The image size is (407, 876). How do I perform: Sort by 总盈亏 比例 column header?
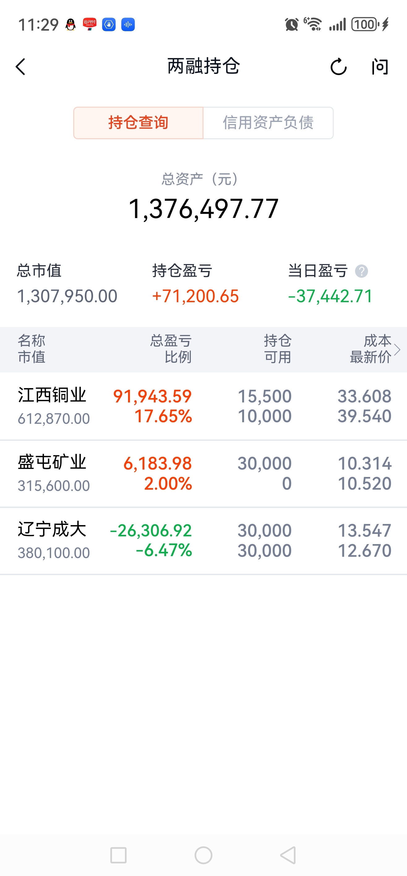pos(171,349)
